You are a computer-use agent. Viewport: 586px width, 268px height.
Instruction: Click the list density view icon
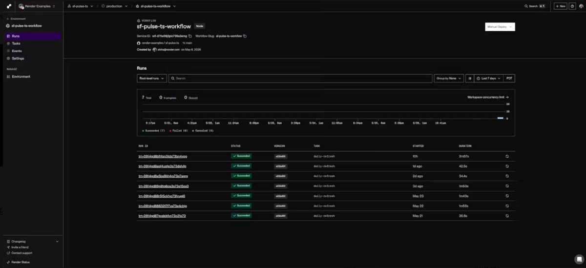coord(469,78)
